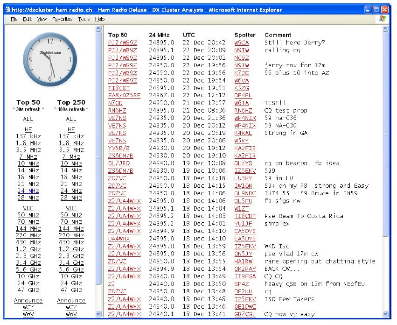Click the Windows flag logo in menu bar
This screenshot has width=397, height=325.
click(383, 19)
